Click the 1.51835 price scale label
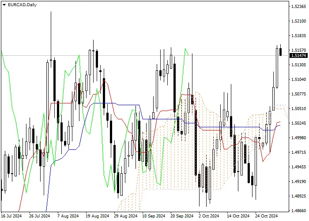The width and height of the screenshot is (309, 221). click(x=298, y=36)
